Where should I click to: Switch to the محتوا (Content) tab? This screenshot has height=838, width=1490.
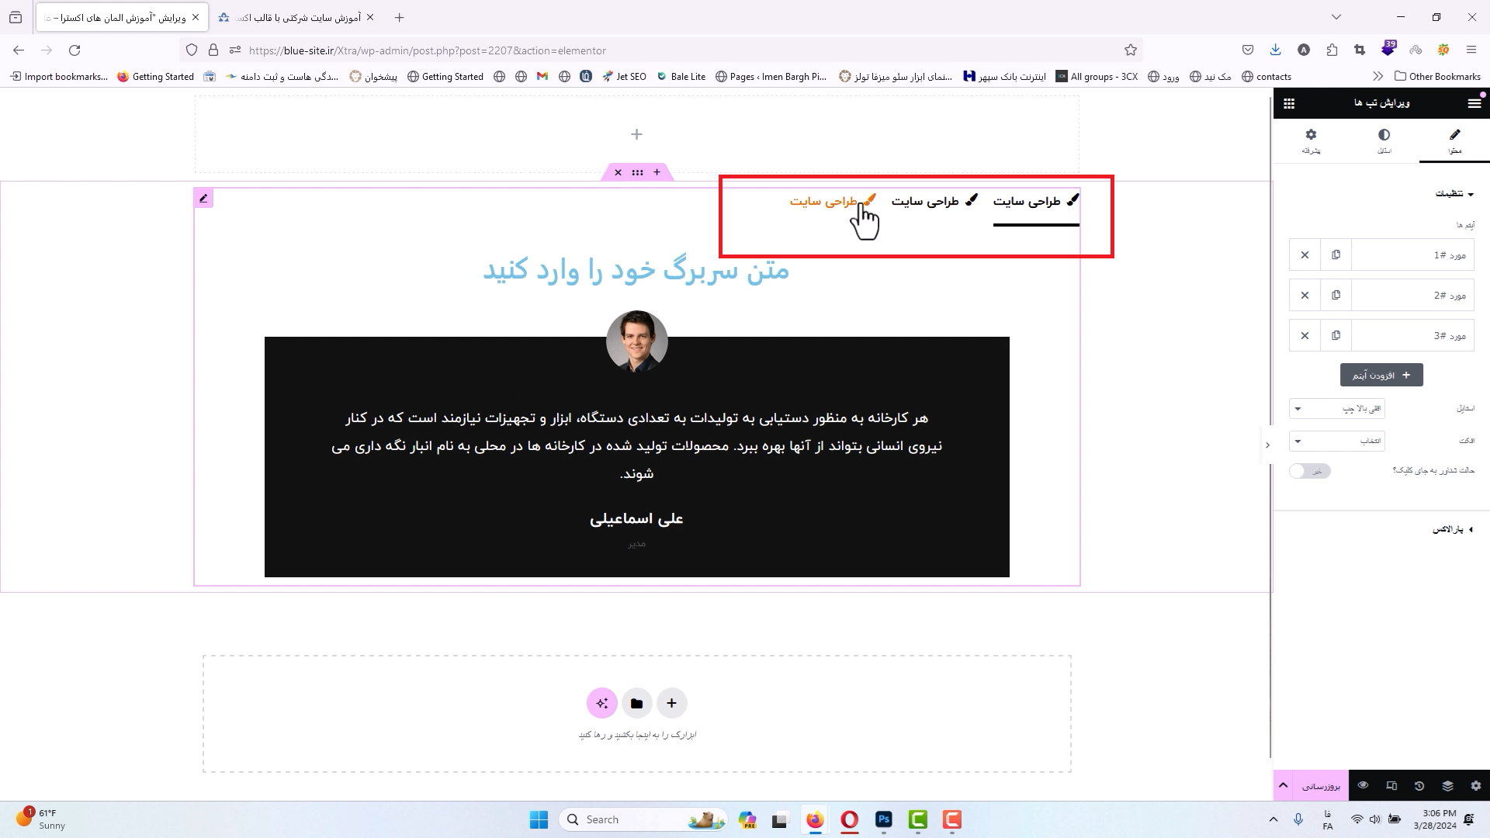(x=1454, y=141)
